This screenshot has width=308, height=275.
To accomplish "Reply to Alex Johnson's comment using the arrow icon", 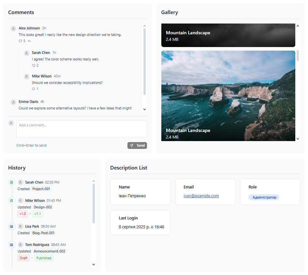I will coord(29,41).
